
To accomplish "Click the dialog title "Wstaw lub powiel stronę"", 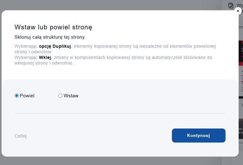I will click(x=53, y=27).
